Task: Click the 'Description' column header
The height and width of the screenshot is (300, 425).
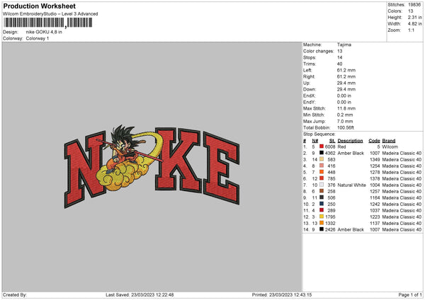Action: [x=350, y=141]
